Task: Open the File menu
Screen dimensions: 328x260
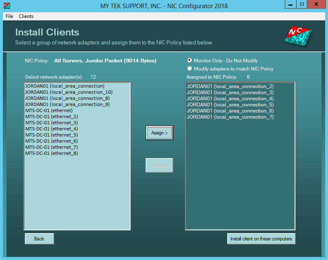Action: coord(9,16)
